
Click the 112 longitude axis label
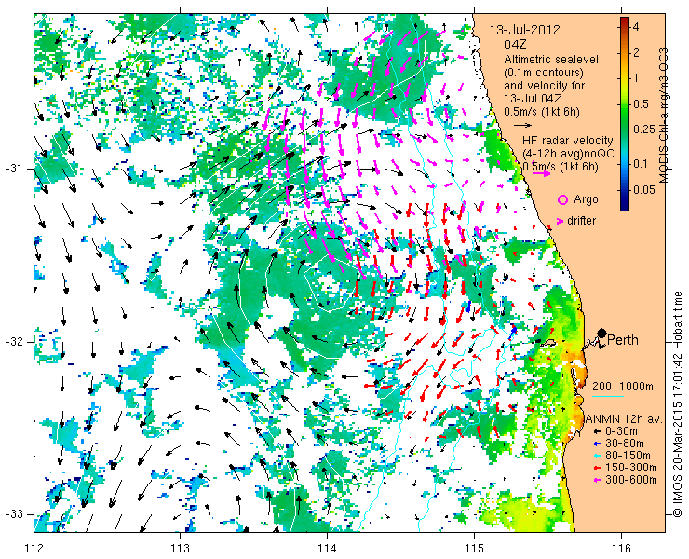pos(34,549)
